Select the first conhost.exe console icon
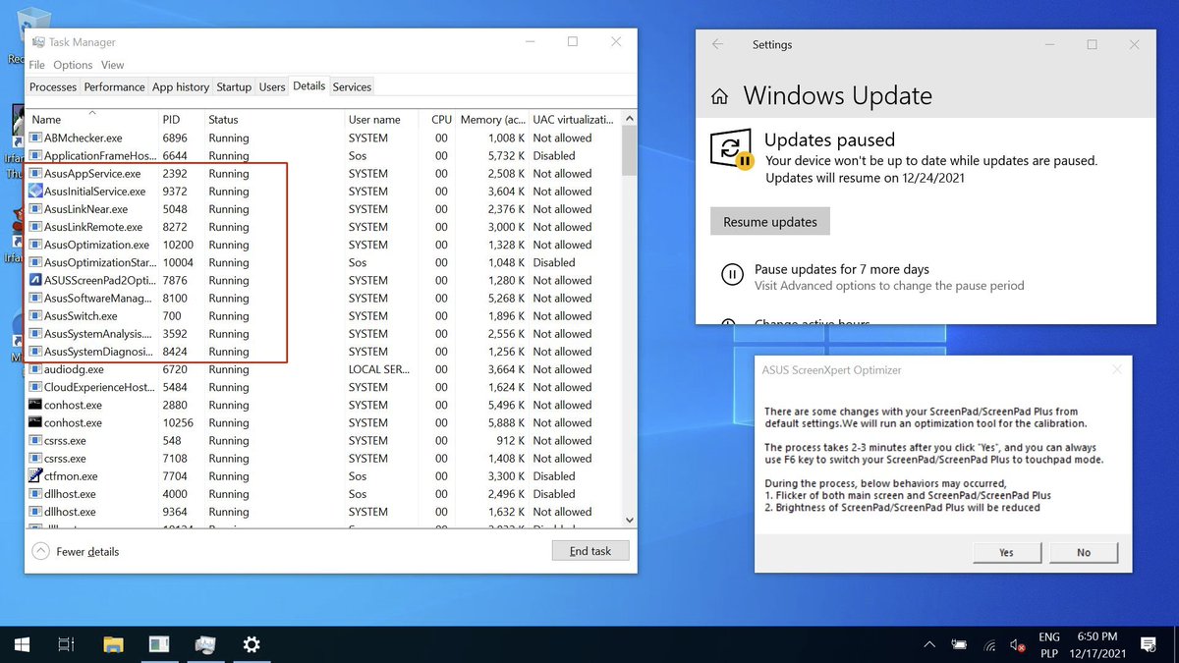Image resolution: width=1179 pixels, height=663 pixels. coord(36,405)
